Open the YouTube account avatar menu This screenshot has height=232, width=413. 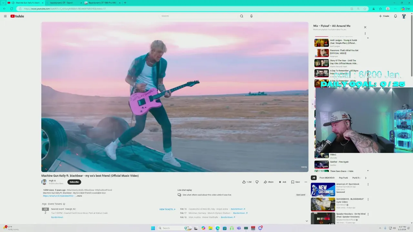404,16
